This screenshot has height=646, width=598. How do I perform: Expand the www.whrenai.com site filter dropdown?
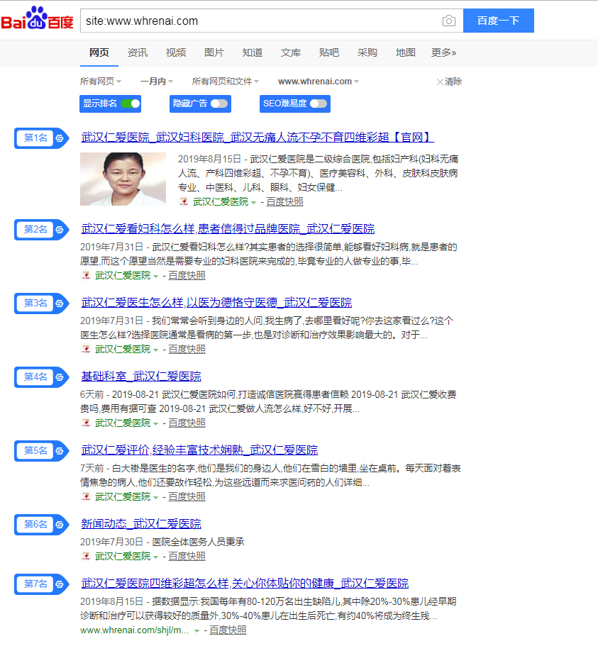click(x=319, y=82)
